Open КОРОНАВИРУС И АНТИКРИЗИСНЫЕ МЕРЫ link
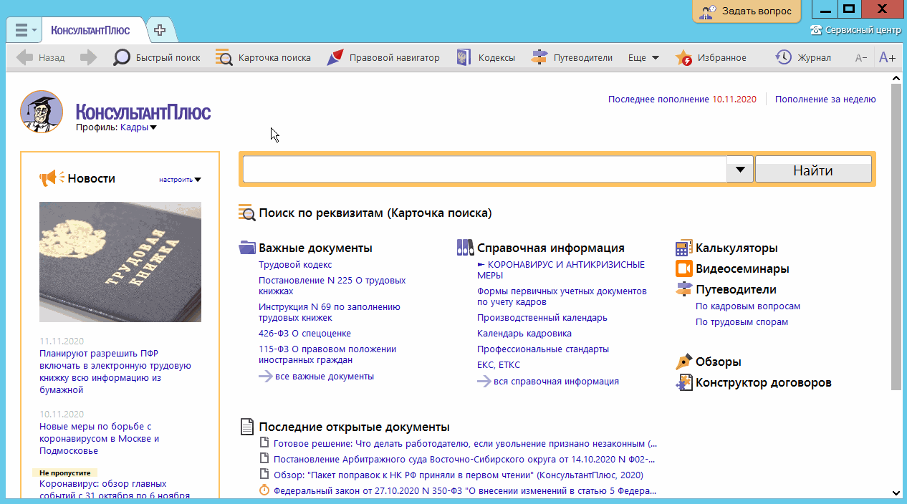The image size is (907, 504). pos(561,270)
